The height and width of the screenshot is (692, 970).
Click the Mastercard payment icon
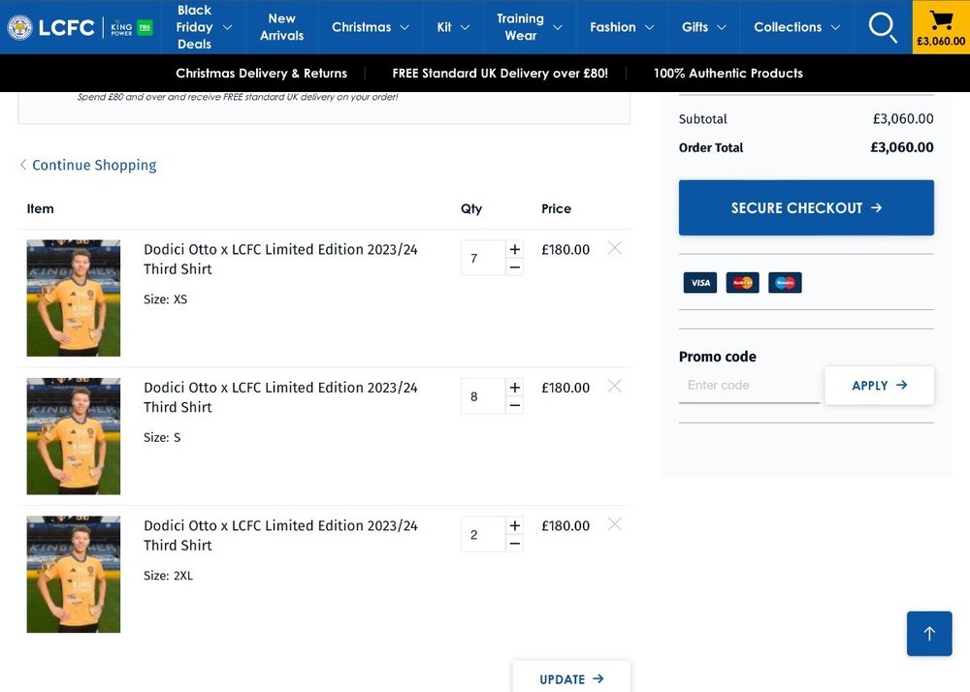coord(742,282)
